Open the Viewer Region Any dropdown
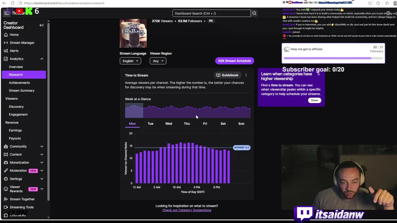This screenshot has width=397, height=223. coord(158,61)
